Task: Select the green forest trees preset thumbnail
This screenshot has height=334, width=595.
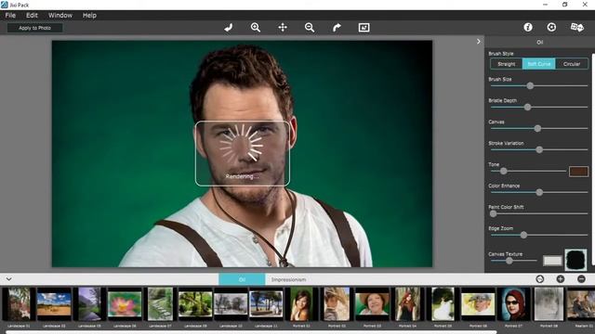Action: pyautogui.click(x=195, y=304)
